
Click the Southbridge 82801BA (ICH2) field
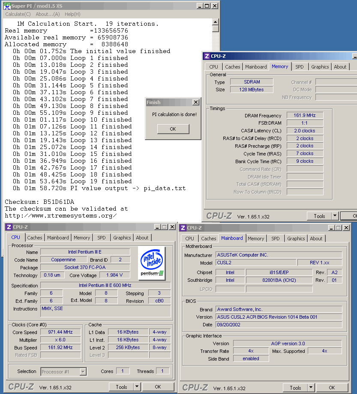(279, 280)
